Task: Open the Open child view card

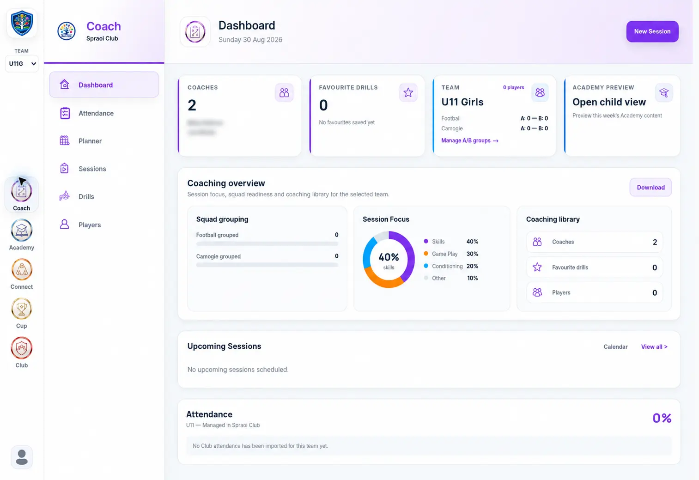Action: click(622, 115)
